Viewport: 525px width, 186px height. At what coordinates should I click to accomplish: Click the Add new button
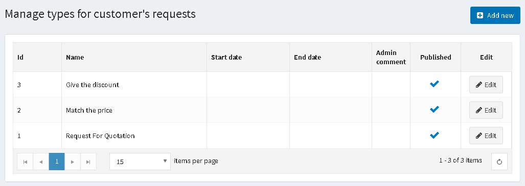[495, 15]
